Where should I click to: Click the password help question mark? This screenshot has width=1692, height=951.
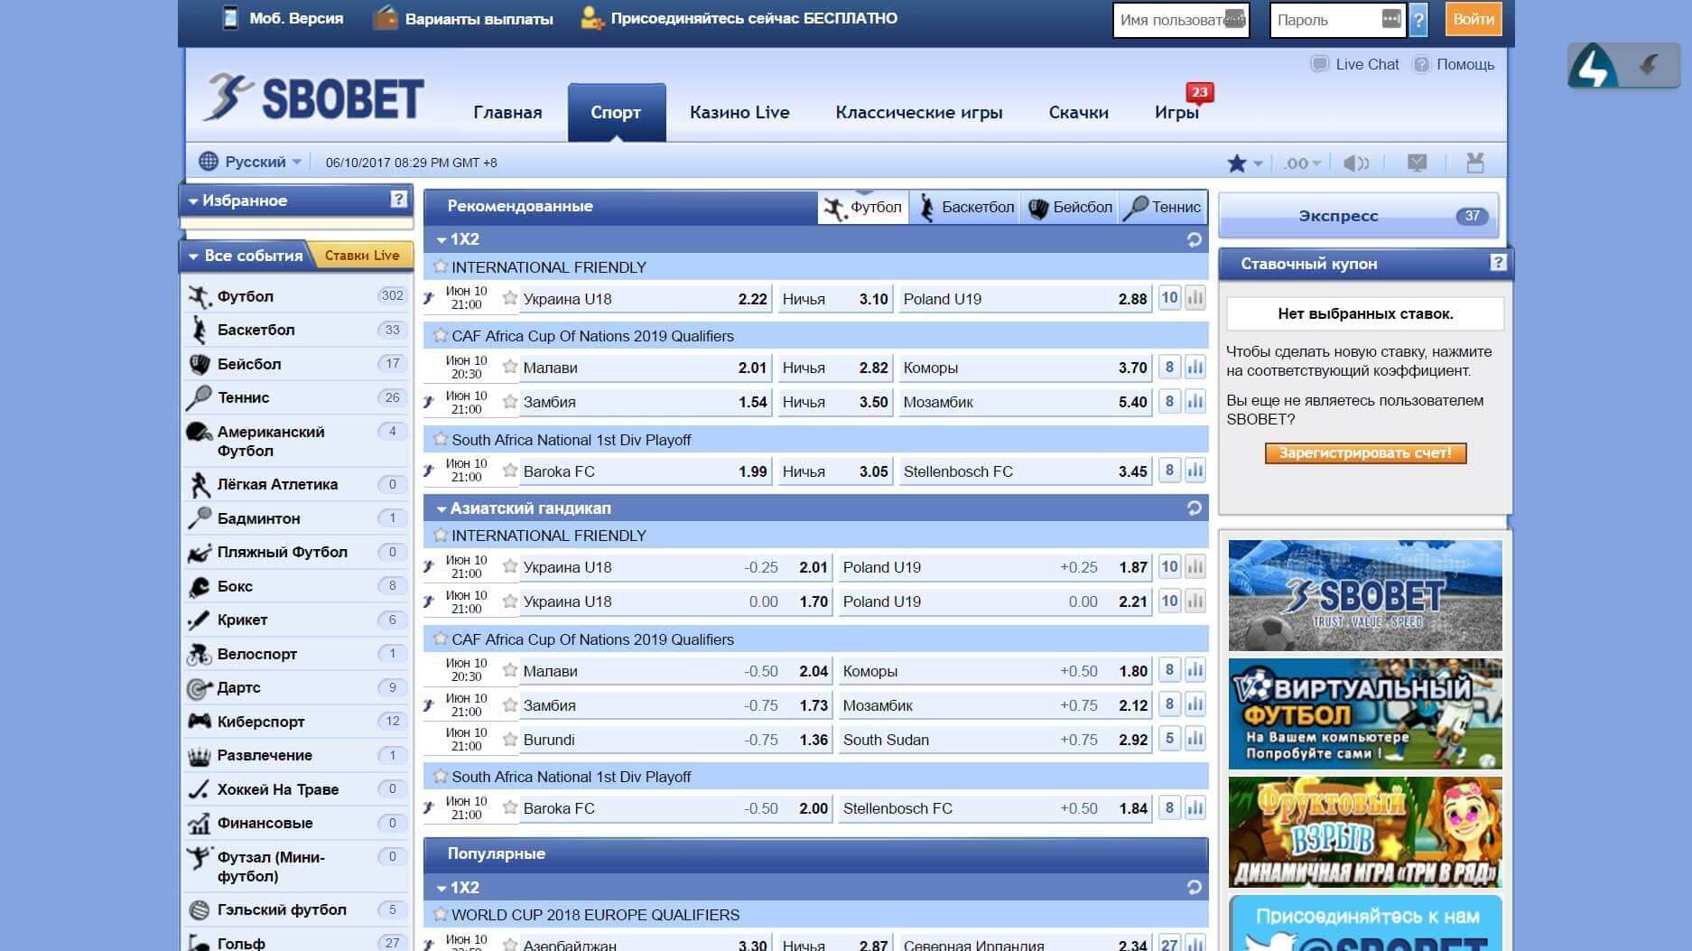(1418, 20)
